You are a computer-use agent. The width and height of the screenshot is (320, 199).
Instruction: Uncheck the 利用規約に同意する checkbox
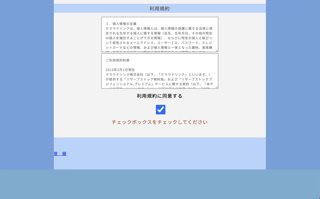click(161, 110)
